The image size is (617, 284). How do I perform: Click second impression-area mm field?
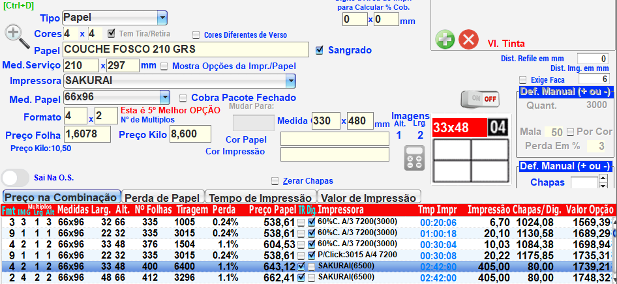[x=386, y=20]
